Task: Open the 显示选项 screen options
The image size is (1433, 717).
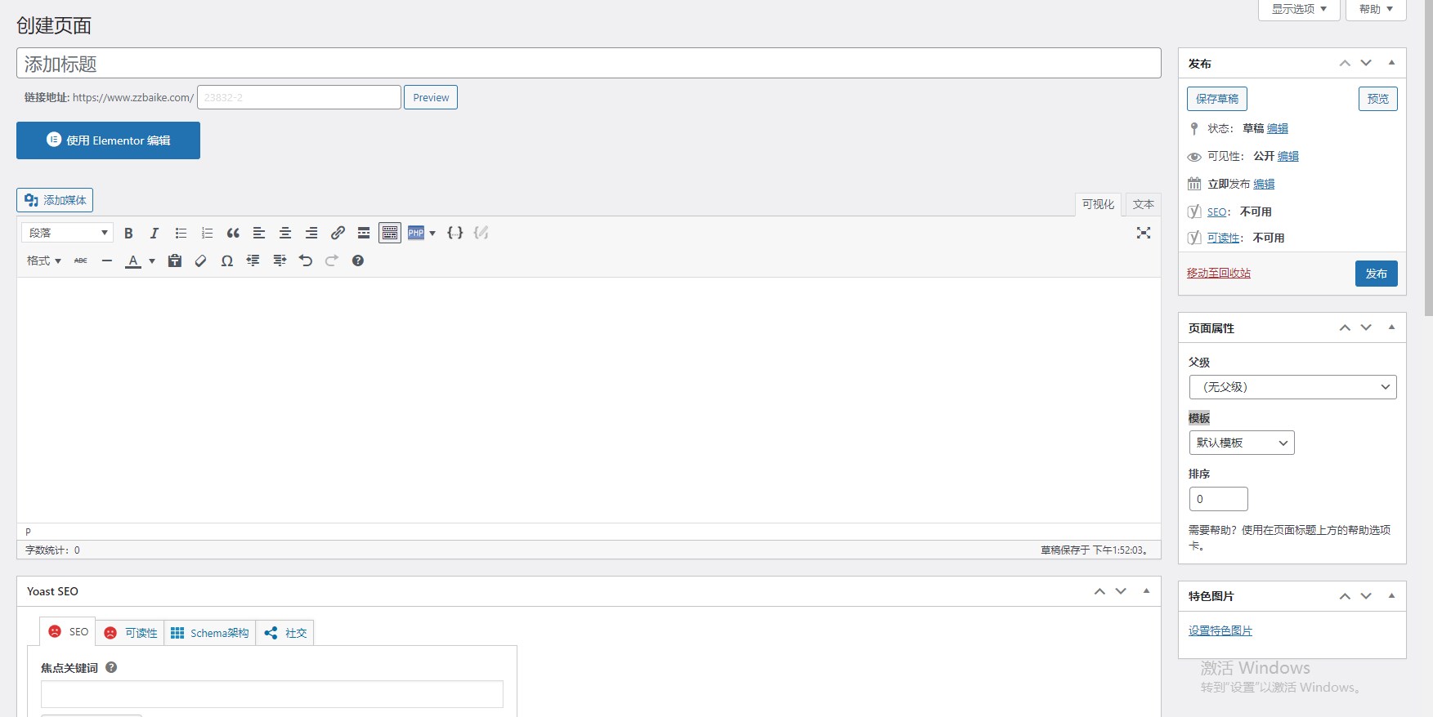Action: (1299, 9)
